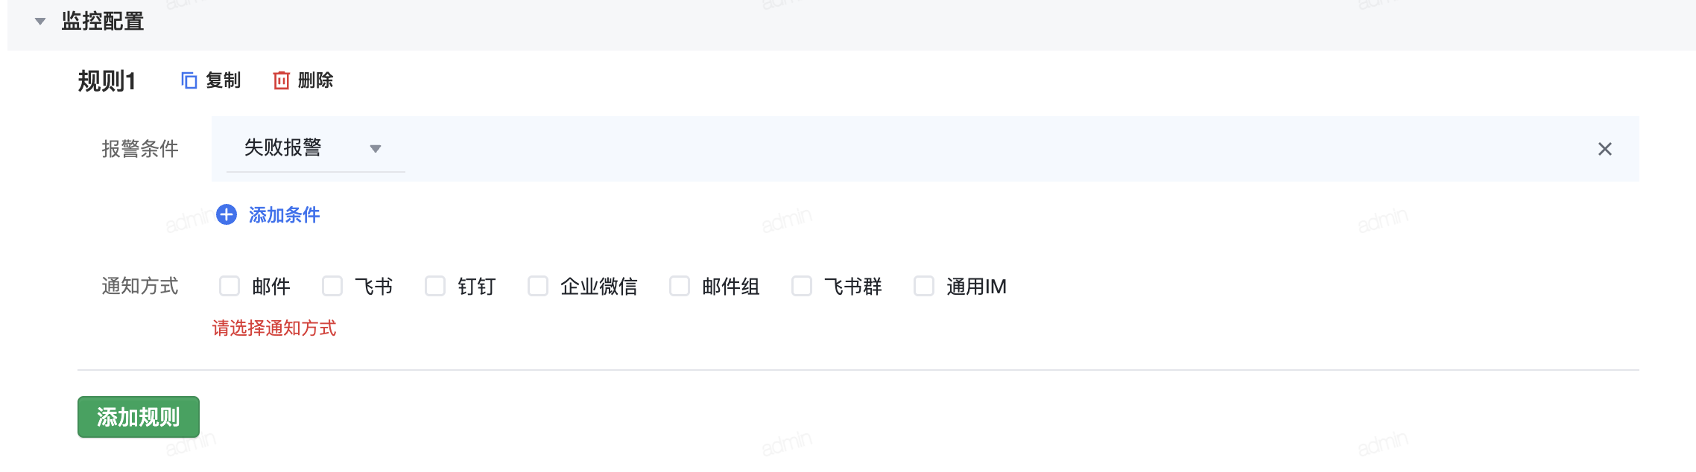1696x472 pixels.
Task: Tick the 钉钉 checkbox
Action: pos(435,287)
